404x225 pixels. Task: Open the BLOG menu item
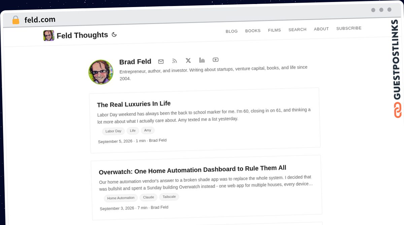click(x=232, y=31)
